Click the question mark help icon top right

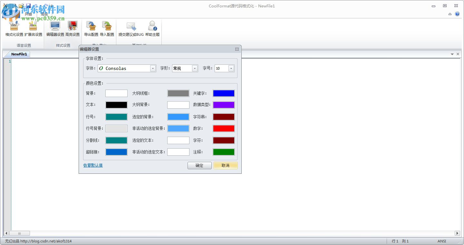[x=457, y=14]
